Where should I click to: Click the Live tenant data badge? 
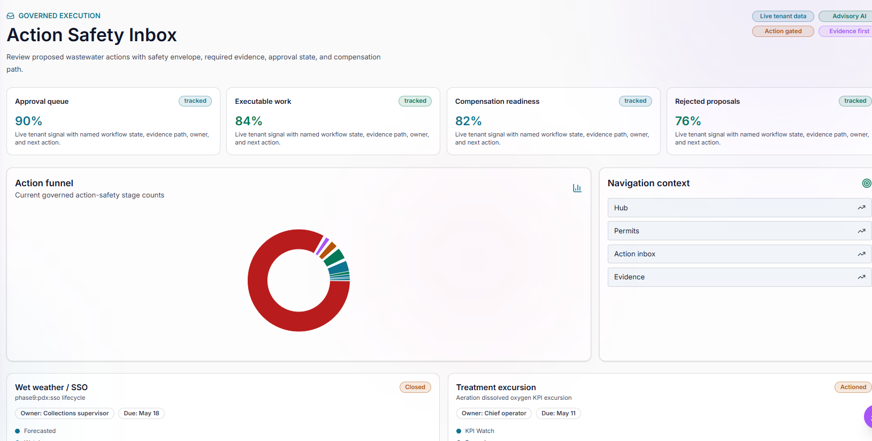[x=783, y=16]
